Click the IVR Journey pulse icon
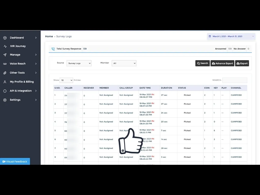260x195 pixels. pyautogui.click(x=5, y=46)
